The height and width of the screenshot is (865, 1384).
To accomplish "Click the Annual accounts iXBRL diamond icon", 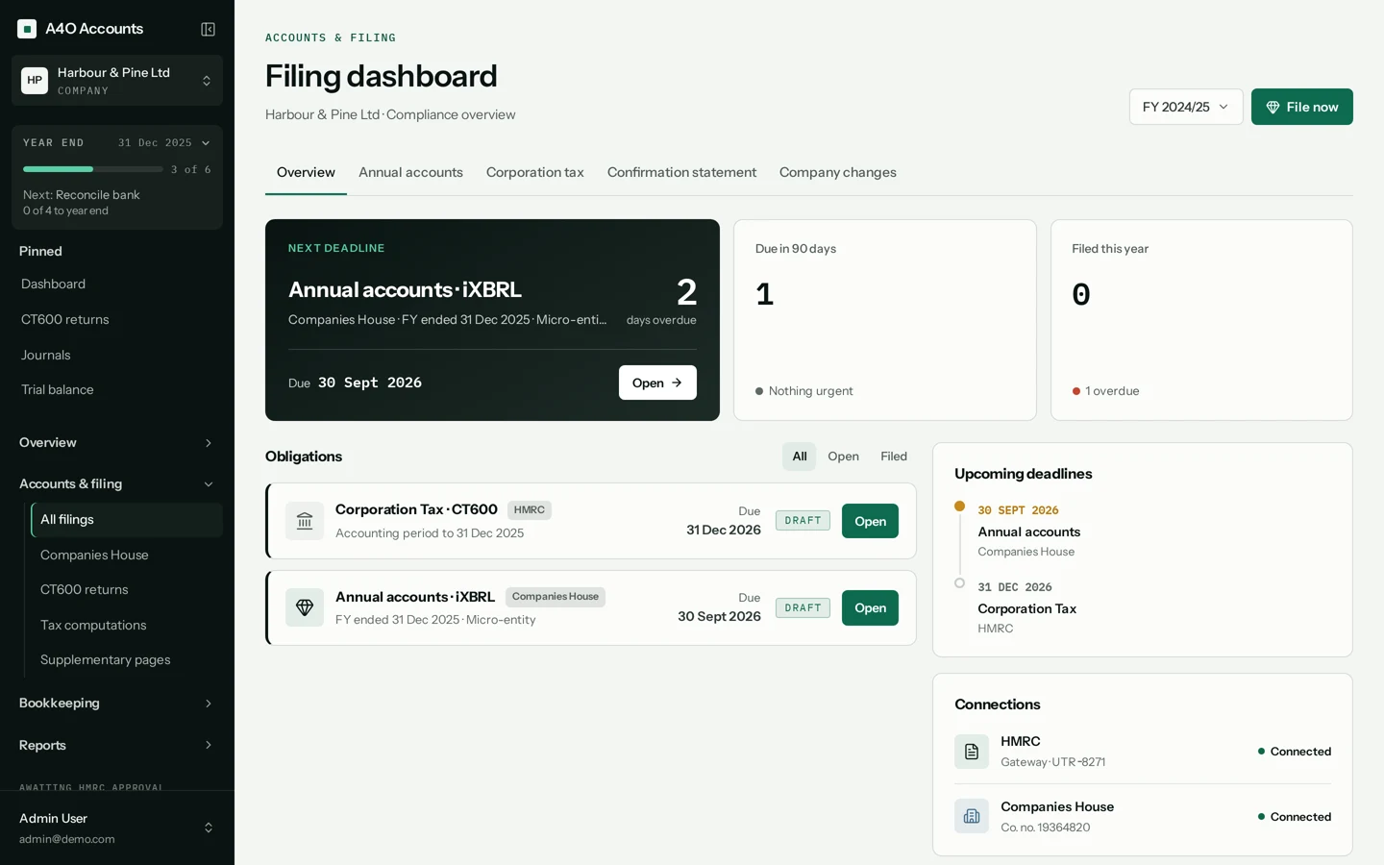I will point(305,607).
